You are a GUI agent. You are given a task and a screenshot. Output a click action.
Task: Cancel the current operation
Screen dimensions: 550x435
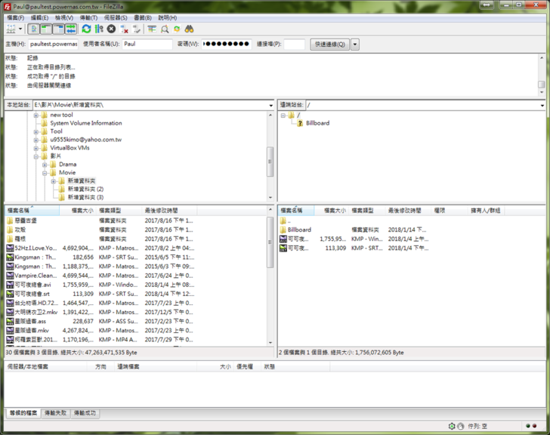click(111, 29)
